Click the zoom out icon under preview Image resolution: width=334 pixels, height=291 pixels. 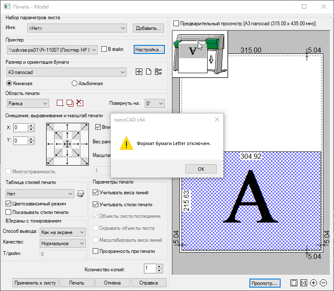coord(323,283)
